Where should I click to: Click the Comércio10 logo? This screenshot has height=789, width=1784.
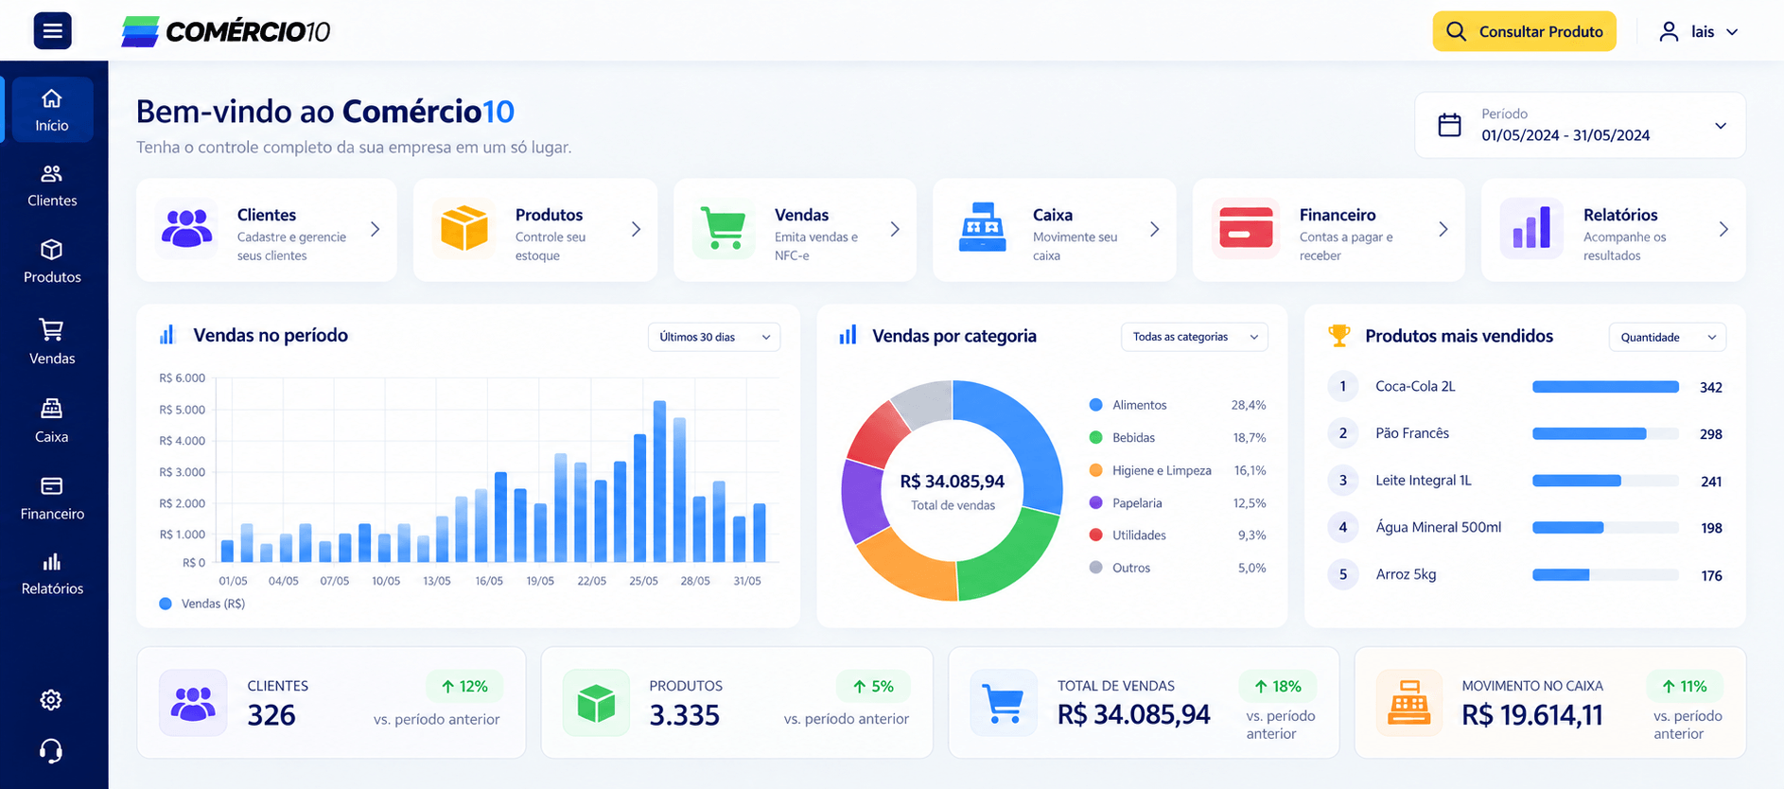click(226, 31)
